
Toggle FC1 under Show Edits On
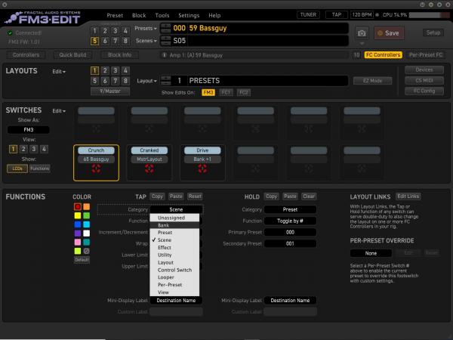click(226, 92)
